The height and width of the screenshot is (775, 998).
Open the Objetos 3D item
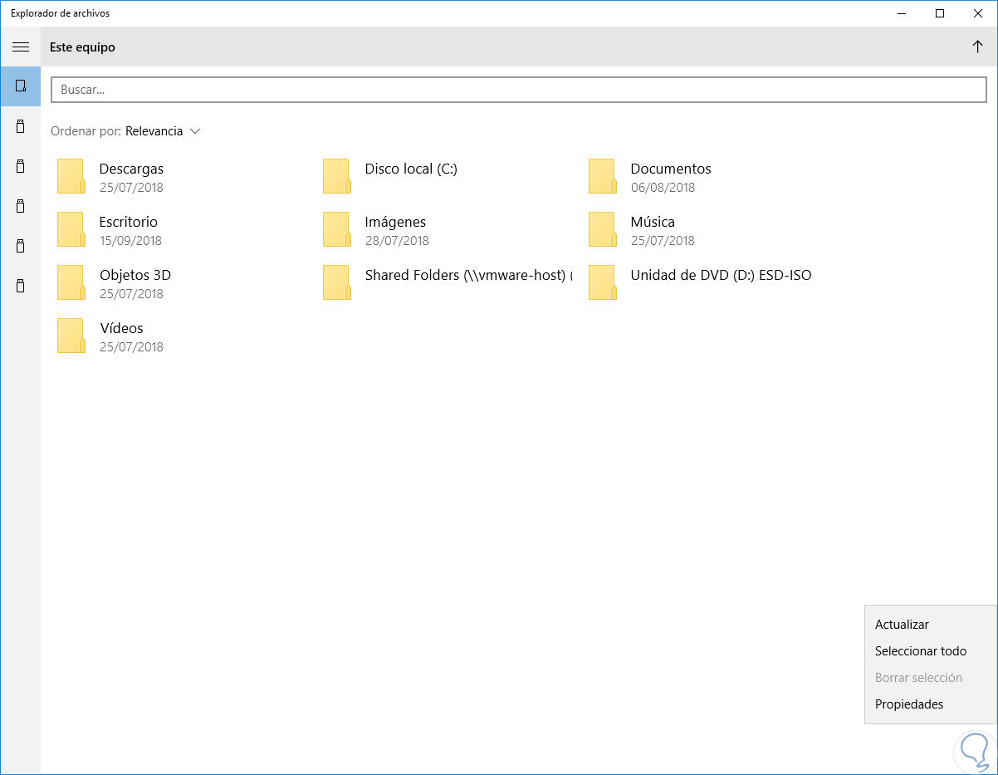click(135, 275)
